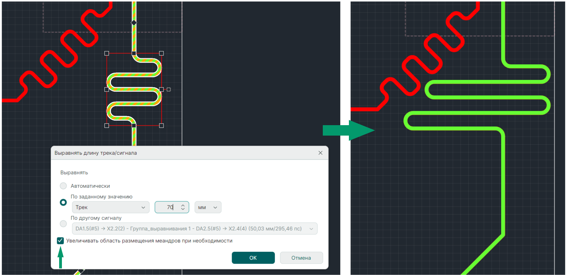
Task: Select the По другому сигналу radio button
Action: [63, 224]
